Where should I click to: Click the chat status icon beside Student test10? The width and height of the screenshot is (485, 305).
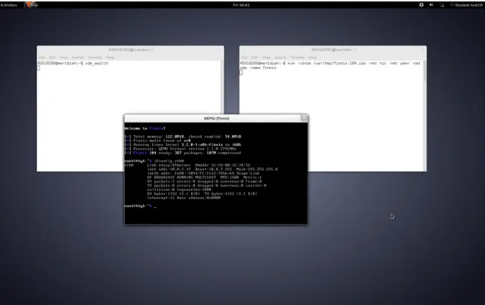(452, 5)
